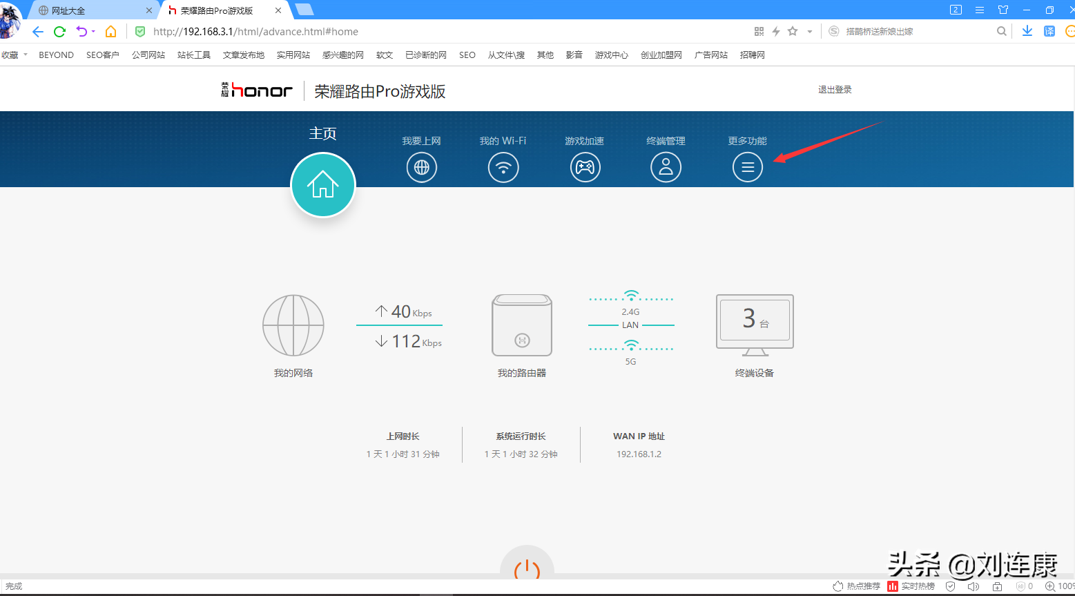Open the 文章发布地 bookmark
Image resolution: width=1075 pixels, height=596 pixels.
[244, 55]
